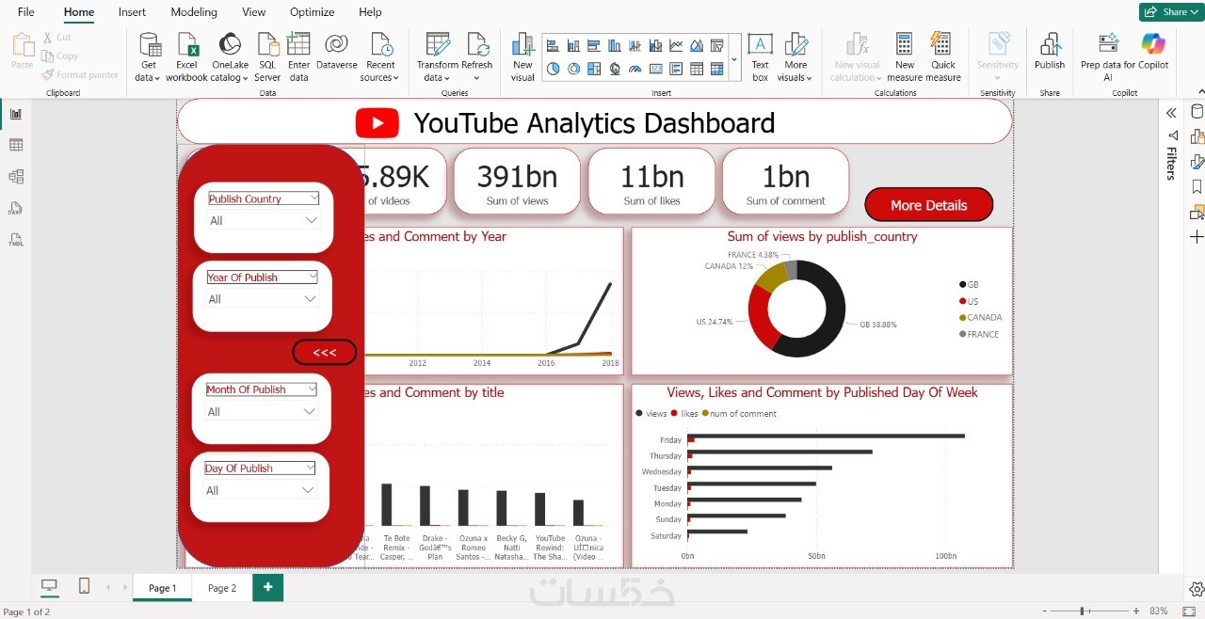The image size is (1205, 619).
Task: Open Copilot pane
Action: click(x=1153, y=52)
